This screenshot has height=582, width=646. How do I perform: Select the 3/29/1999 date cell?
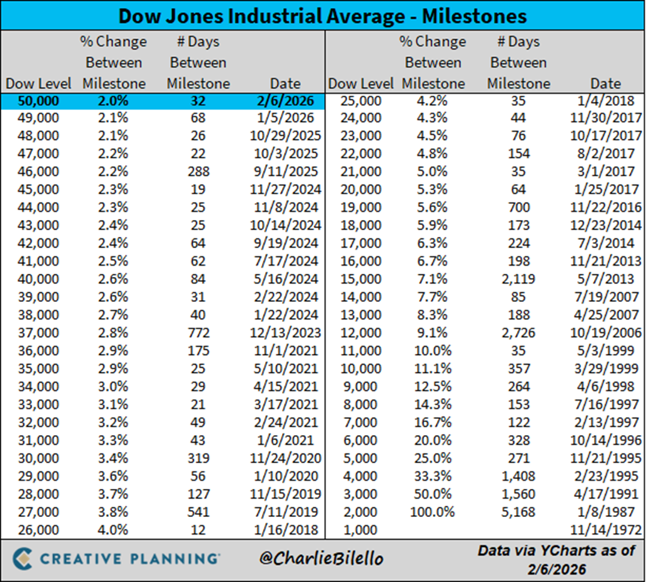[x=612, y=369]
